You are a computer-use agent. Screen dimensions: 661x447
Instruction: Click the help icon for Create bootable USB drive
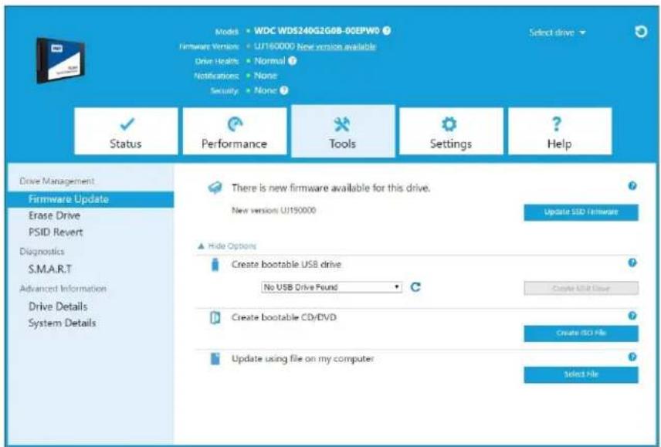click(632, 262)
